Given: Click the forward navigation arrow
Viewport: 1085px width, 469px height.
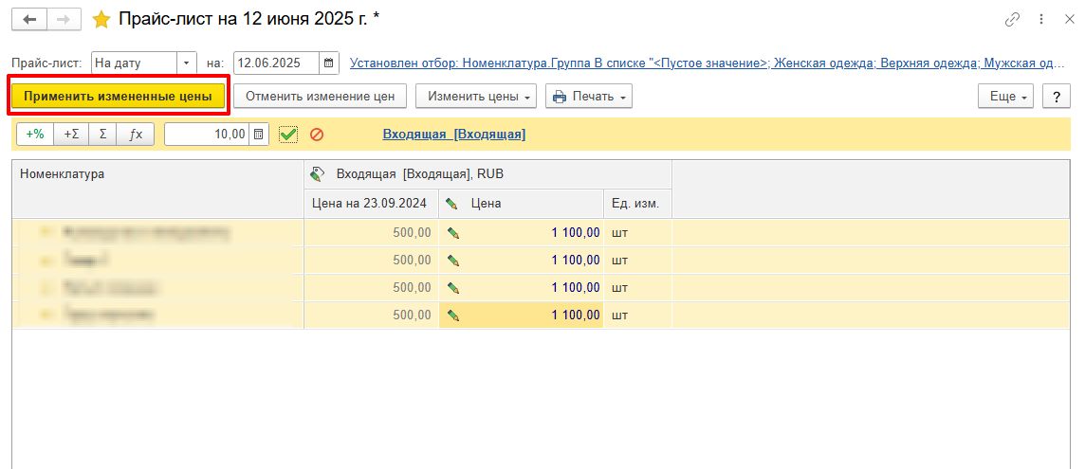Looking at the screenshot, I should click(x=64, y=19).
